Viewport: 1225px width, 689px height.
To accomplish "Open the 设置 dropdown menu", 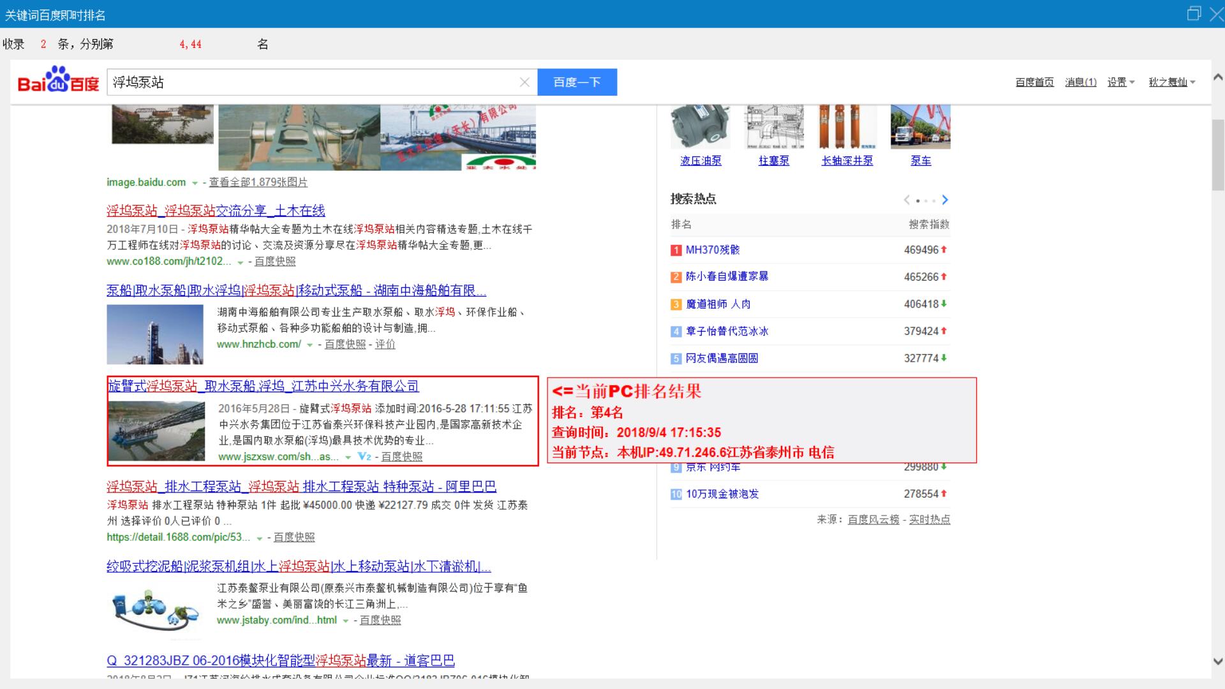I will pyautogui.click(x=1120, y=82).
